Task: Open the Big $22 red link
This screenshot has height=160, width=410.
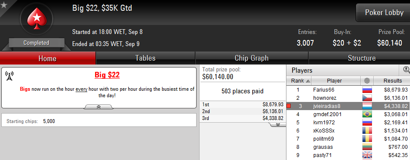Action: click(x=107, y=75)
